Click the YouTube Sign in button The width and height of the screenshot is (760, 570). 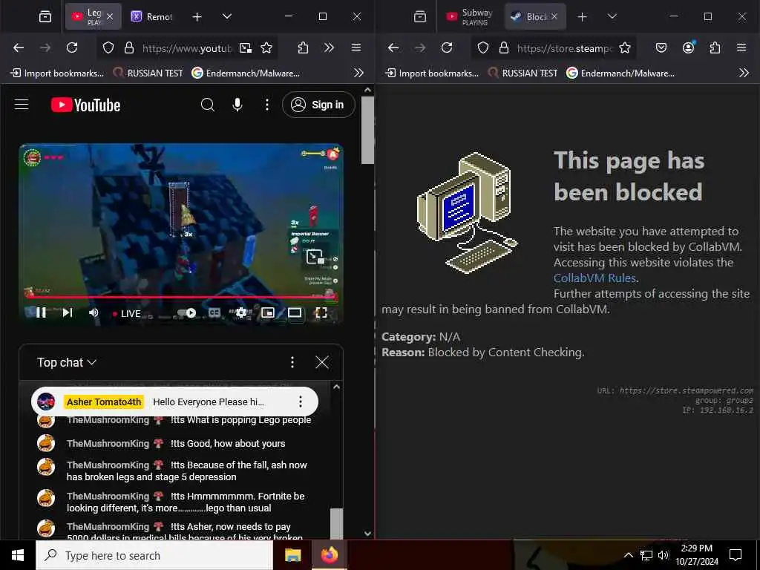[x=318, y=105]
